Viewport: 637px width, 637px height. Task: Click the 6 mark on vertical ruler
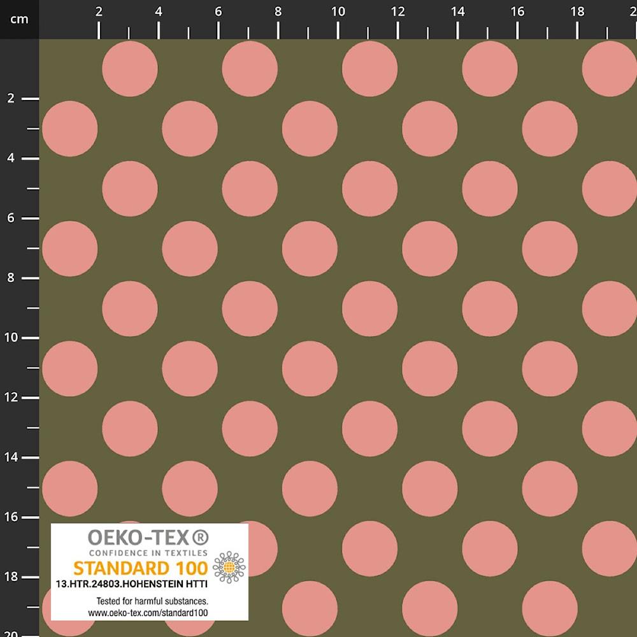click(x=11, y=218)
